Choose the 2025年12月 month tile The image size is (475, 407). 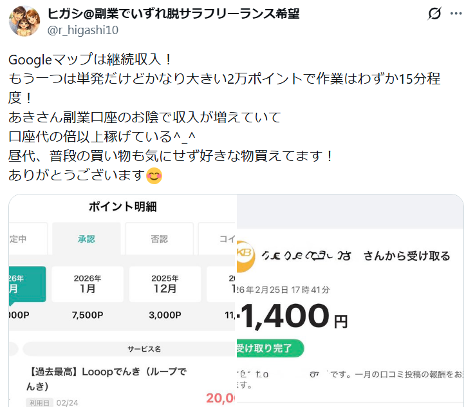click(x=165, y=284)
